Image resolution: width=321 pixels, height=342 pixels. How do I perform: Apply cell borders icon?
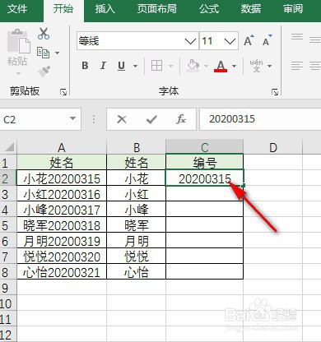click(156, 66)
